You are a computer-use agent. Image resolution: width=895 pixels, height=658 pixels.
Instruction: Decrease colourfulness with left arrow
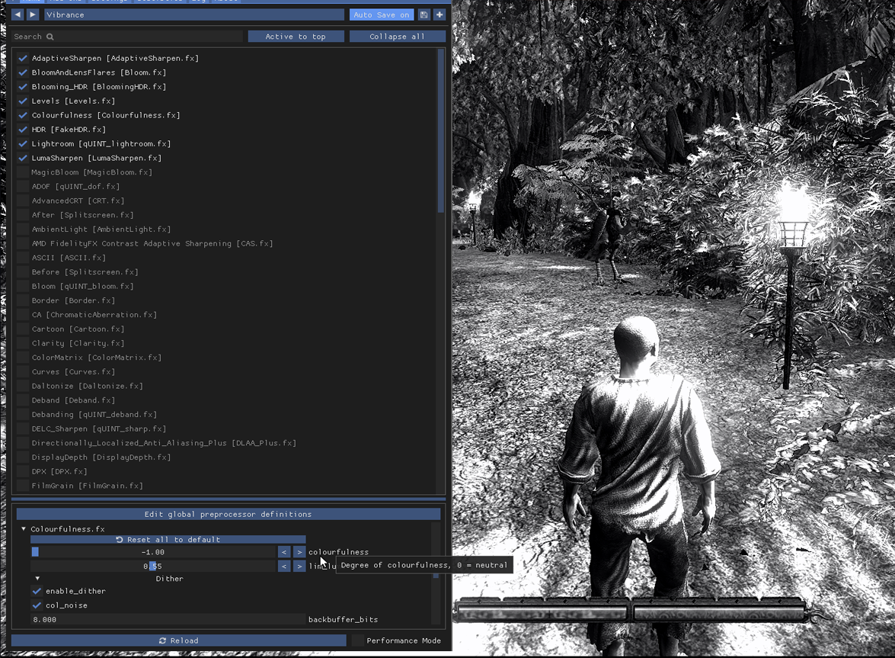click(x=283, y=552)
